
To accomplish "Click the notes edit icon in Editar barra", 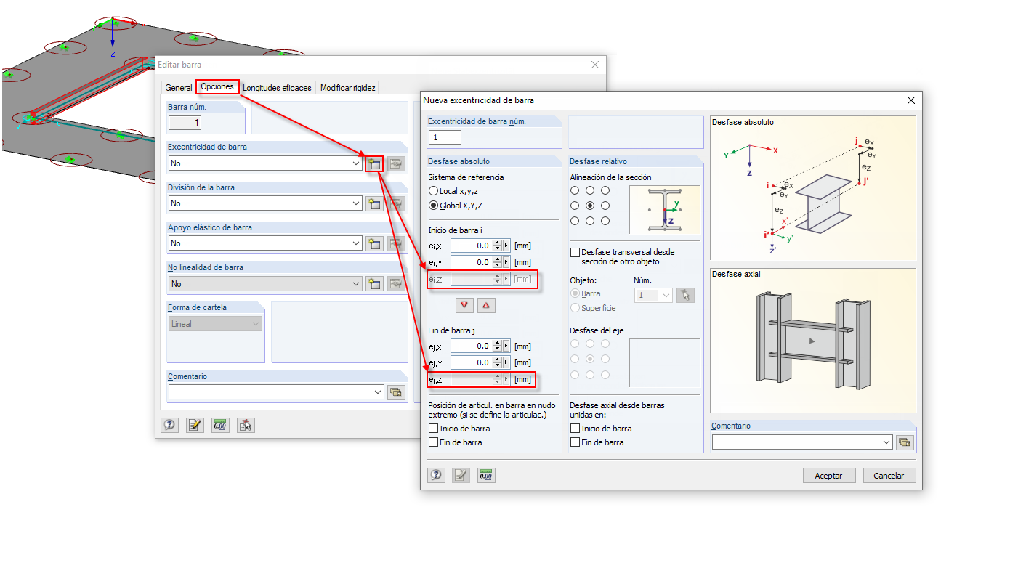I will pyautogui.click(x=194, y=425).
